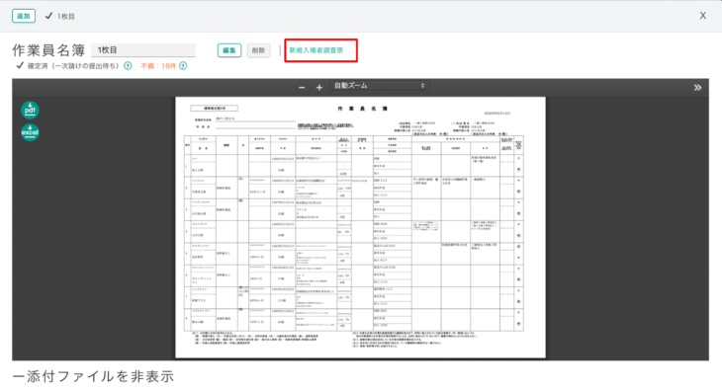Focus the 1枚目 sheet name field
The image size is (722, 391).
(143, 50)
